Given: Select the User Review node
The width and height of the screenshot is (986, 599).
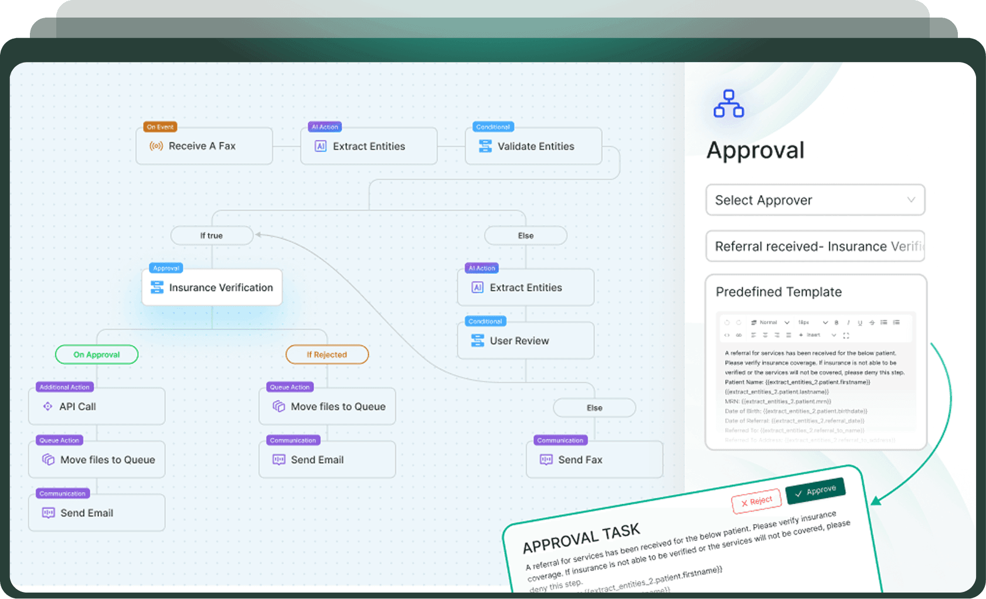Looking at the screenshot, I should (526, 340).
